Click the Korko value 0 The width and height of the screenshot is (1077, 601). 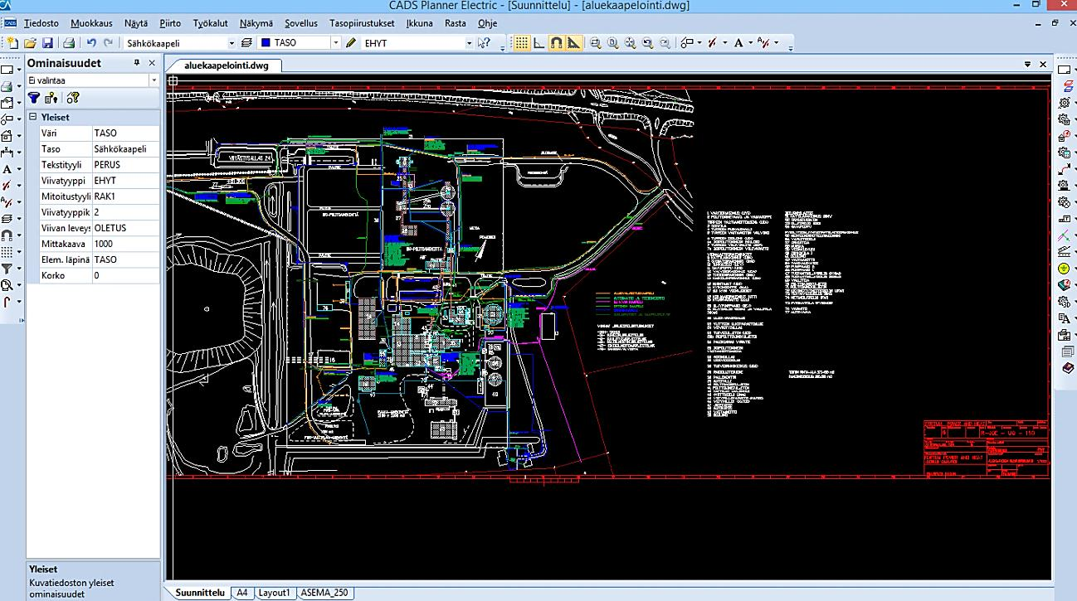pyautogui.click(x=125, y=275)
